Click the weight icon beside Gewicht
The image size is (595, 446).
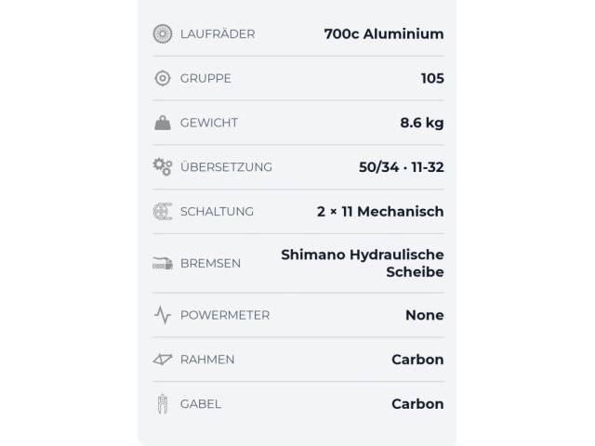coord(163,123)
